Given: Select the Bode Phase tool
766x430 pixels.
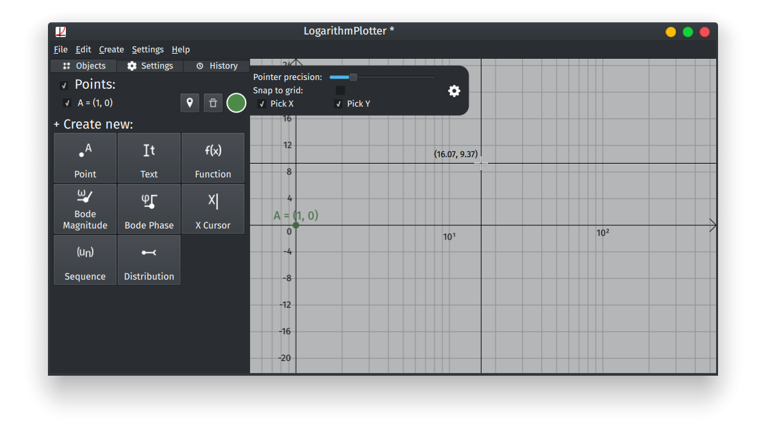Looking at the screenshot, I should pos(148,209).
